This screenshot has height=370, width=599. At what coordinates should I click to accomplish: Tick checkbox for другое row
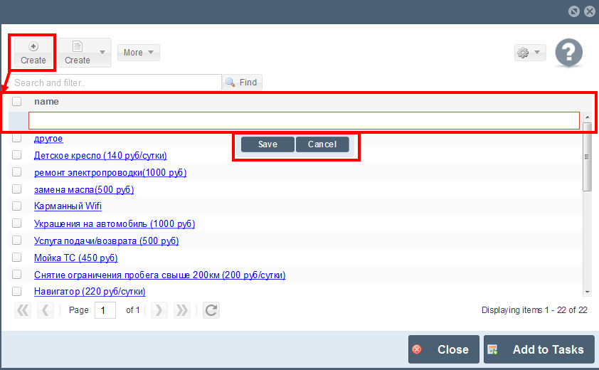click(x=17, y=138)
